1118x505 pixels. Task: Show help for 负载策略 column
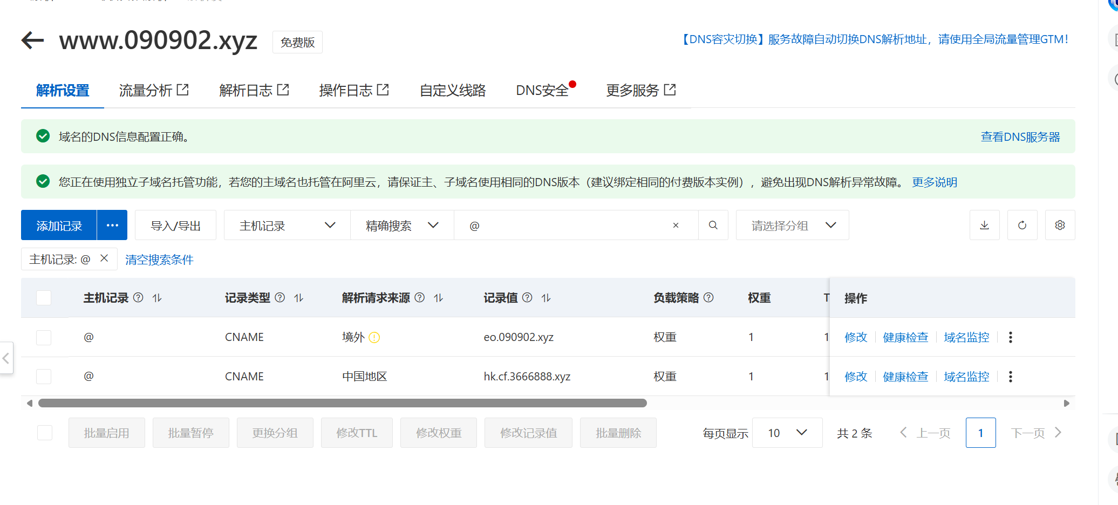tap(709, 297)
